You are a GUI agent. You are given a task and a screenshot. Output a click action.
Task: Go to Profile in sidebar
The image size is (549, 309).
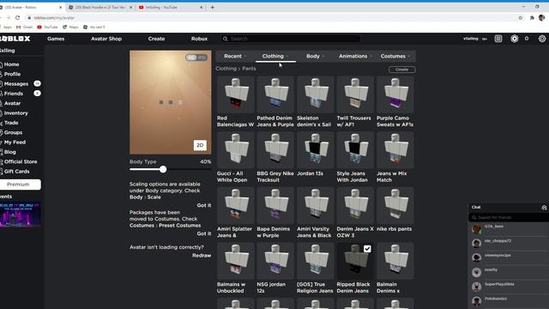pos(12,75)
